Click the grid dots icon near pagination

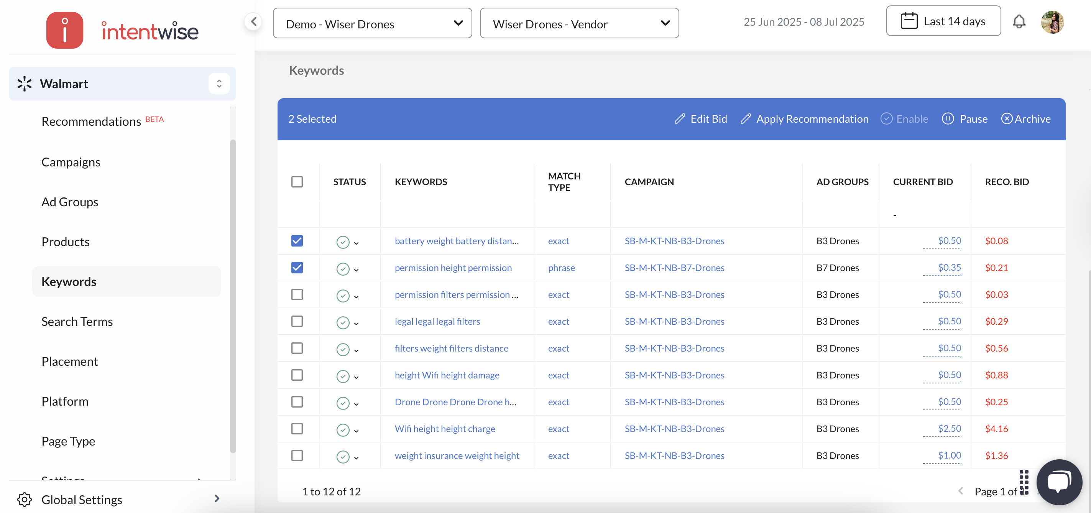(1024, 482)
